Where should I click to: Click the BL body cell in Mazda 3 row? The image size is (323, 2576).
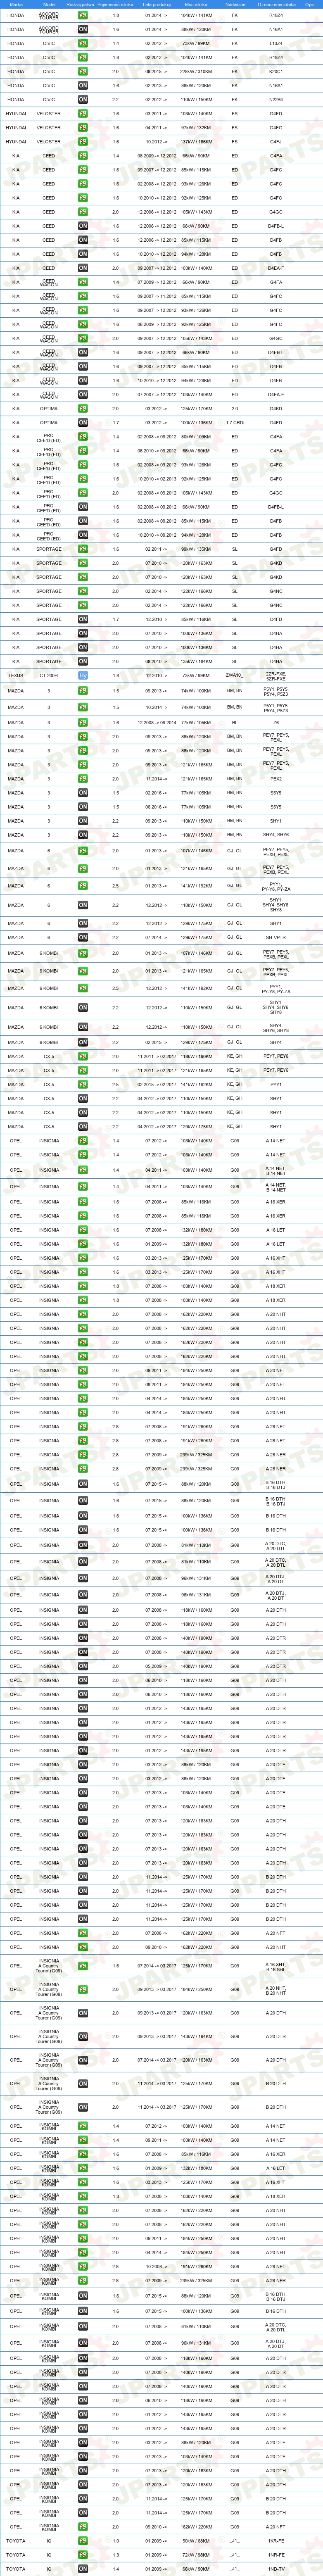coord(235,722)
